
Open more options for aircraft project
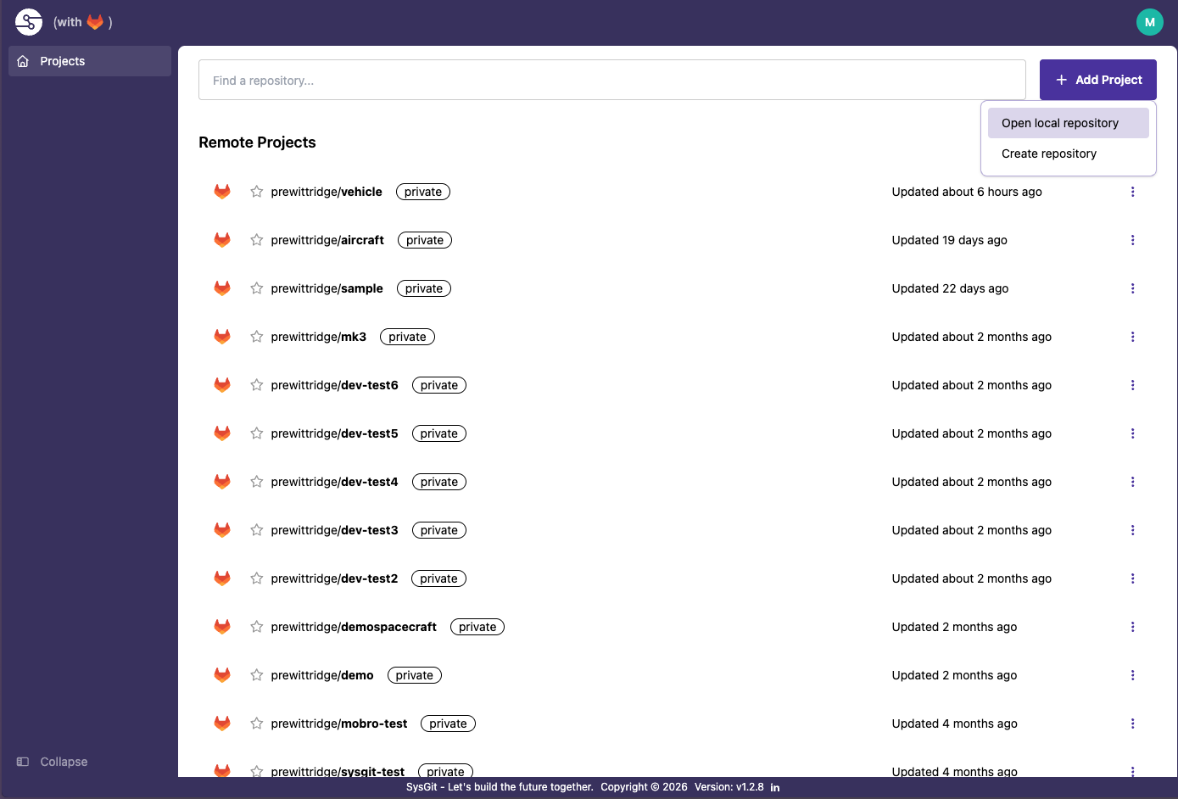[x=1132, y=240]
